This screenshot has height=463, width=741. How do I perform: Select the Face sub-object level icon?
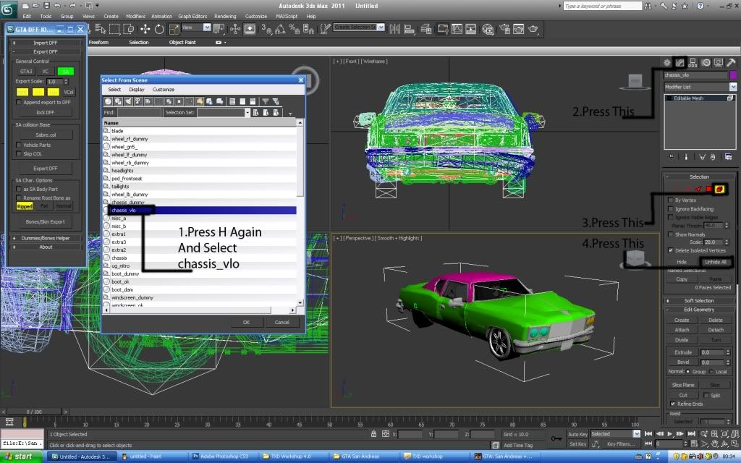(698, 189)
